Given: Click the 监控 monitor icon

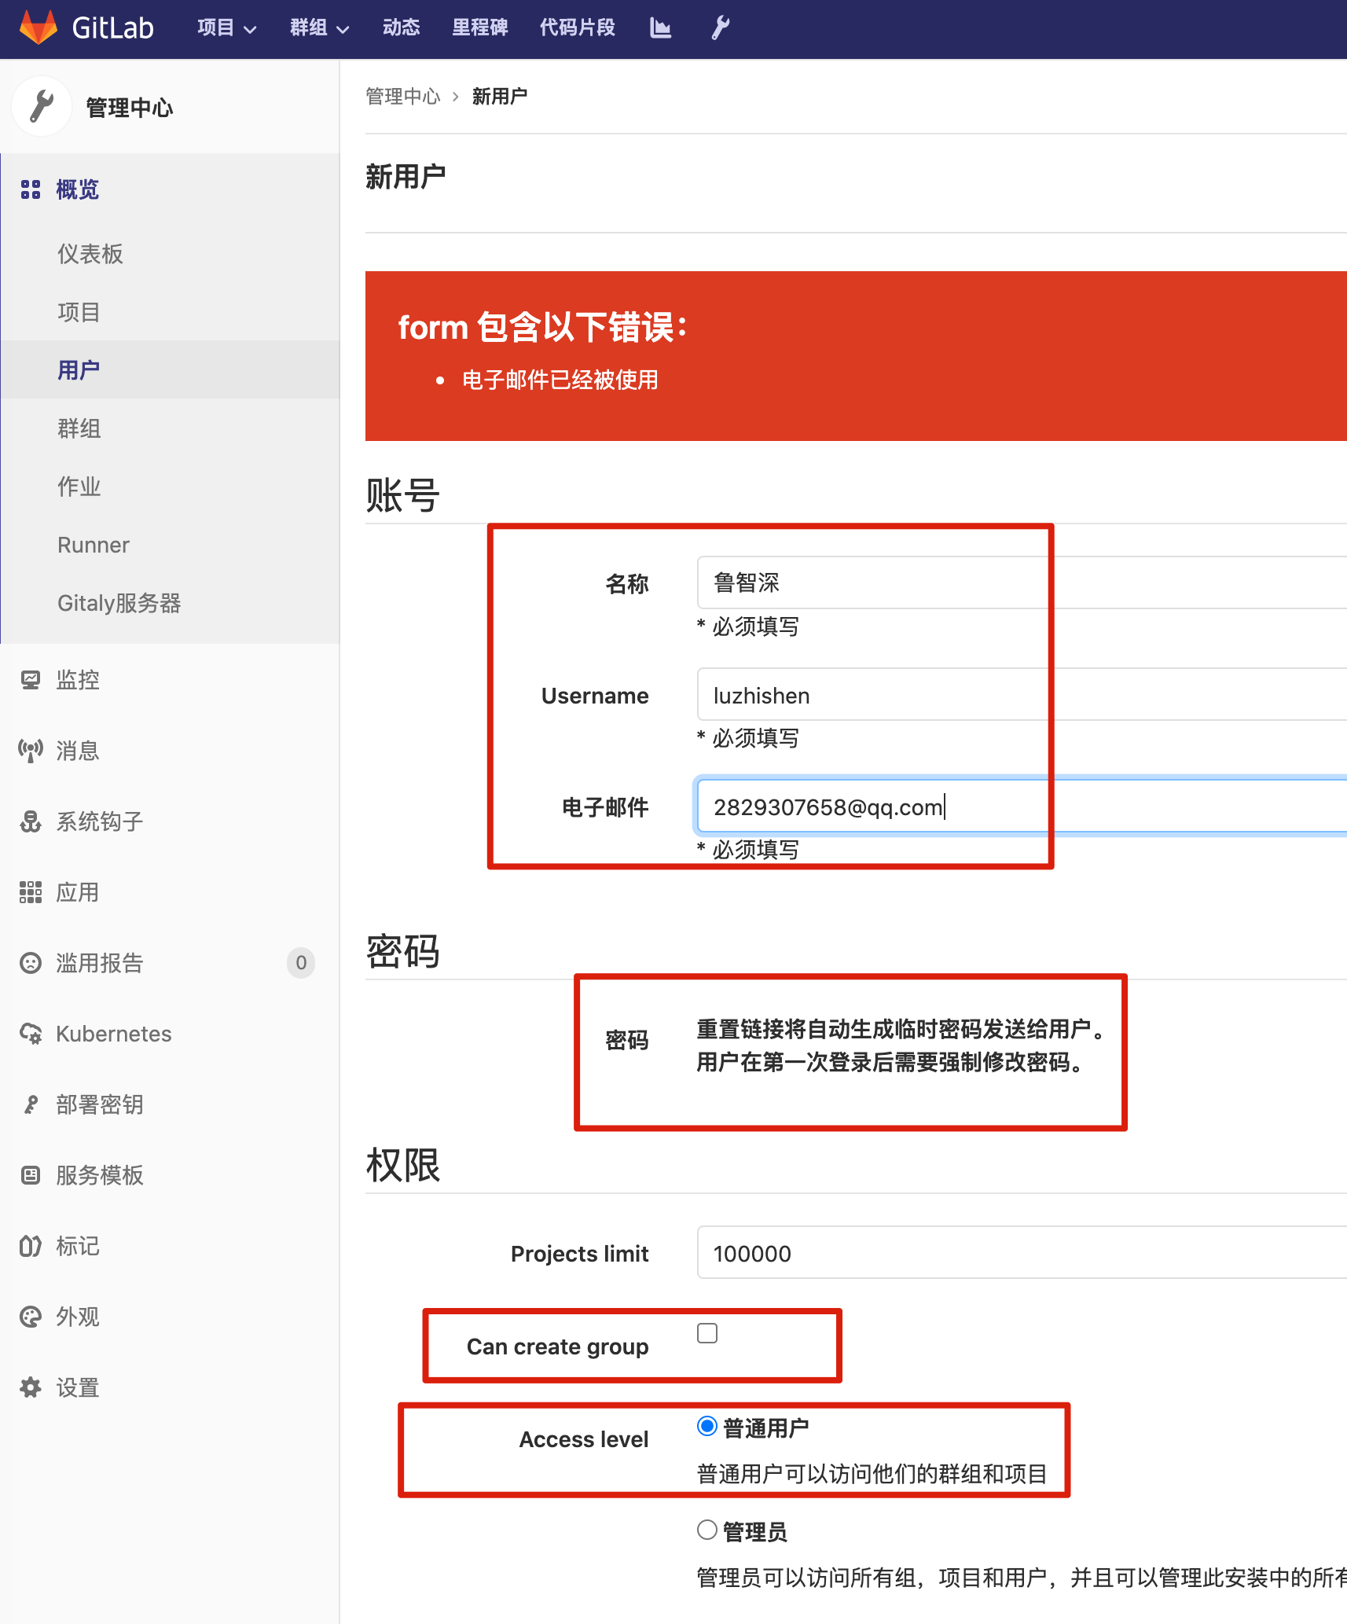Looking at the screenshot, I should (31, 680).
